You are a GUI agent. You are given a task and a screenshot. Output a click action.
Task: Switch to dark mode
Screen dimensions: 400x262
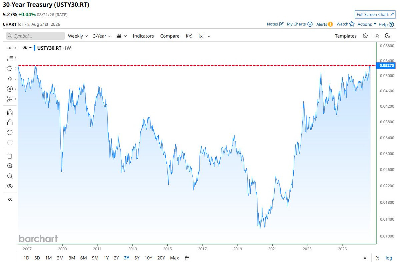(x=387, y=36)
